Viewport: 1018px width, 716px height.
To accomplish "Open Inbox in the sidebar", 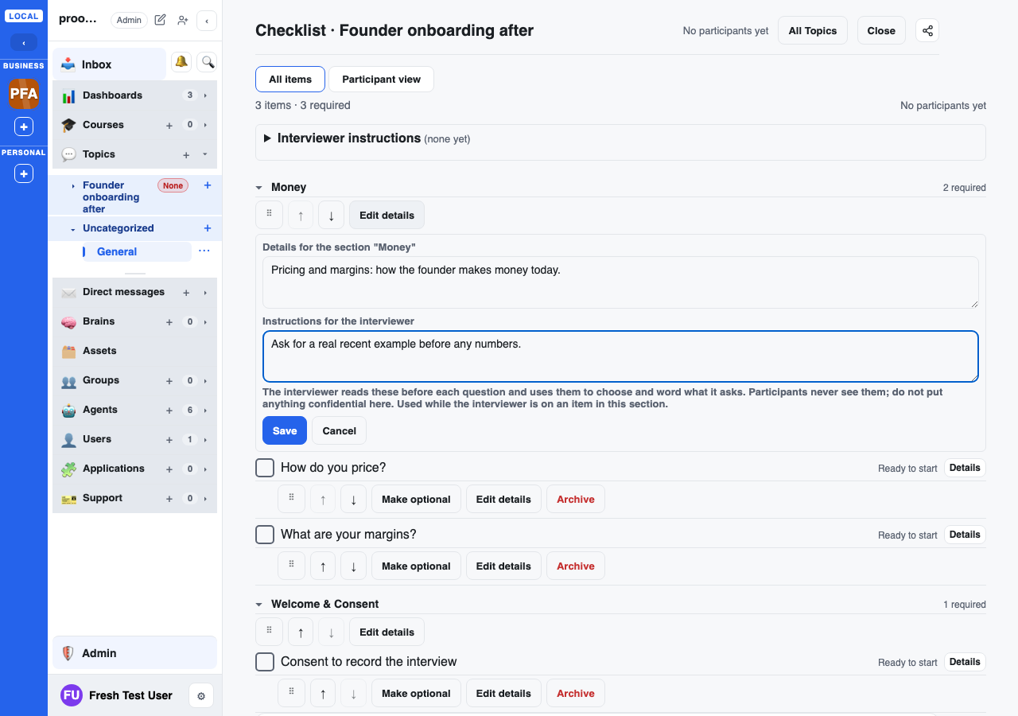I will pos(110,64).
